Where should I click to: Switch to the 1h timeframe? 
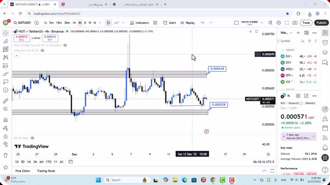click(74, 23)
